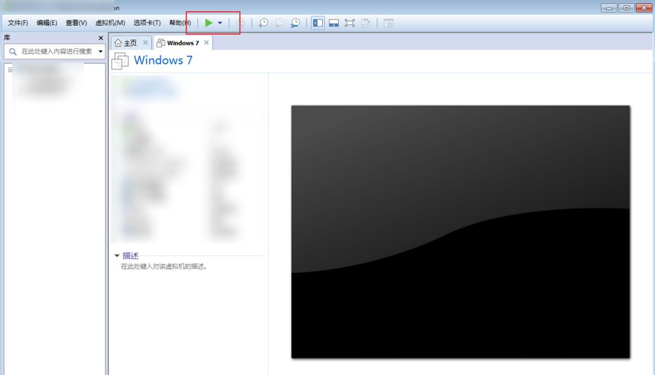Minimize the VMware window
Viewport: 655px width, 375px height.
(x=609, y=8)
